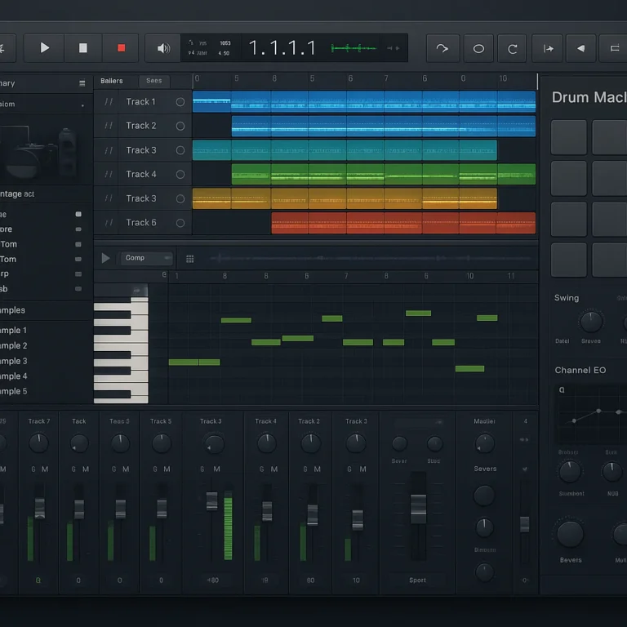Toggle the circle on the orange Track 3
Screen dimensions: 627x627
point(180,198)
